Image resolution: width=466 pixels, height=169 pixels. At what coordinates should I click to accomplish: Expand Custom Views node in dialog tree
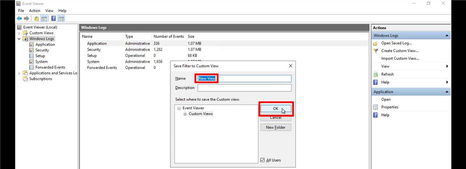click(185, 114)
